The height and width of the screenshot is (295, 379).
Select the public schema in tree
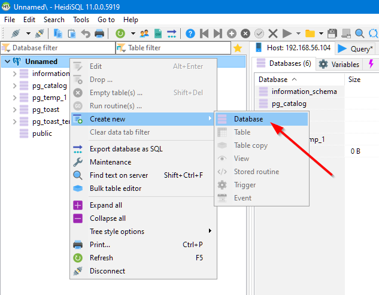point(42,133)
